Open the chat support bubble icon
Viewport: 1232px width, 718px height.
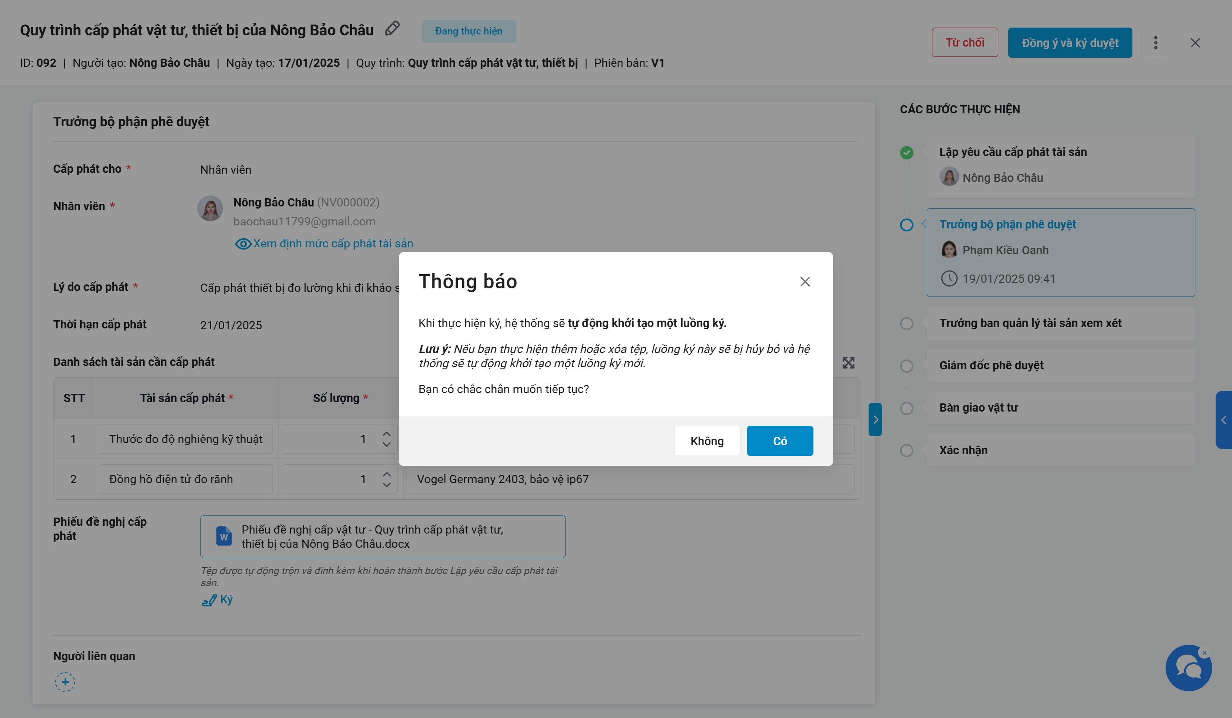(x=1188, y=668)
